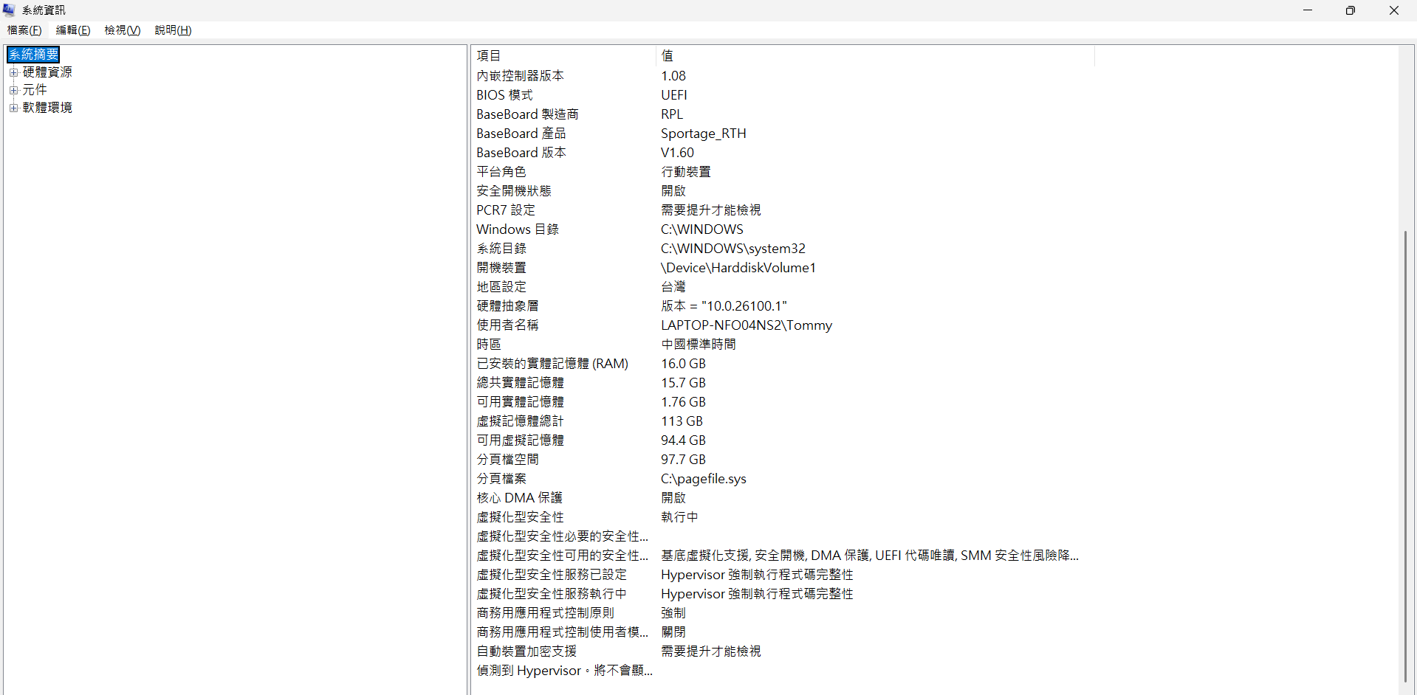The height and width of the screenshot is (695, 1417).
Task: Select the 內嵌控制器版本 row
Action: click(783, 76)
